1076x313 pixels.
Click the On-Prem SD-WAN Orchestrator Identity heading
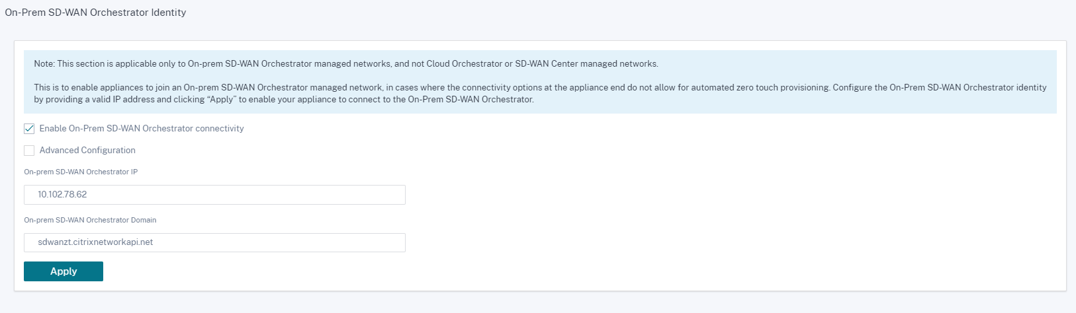coord(95,13)
